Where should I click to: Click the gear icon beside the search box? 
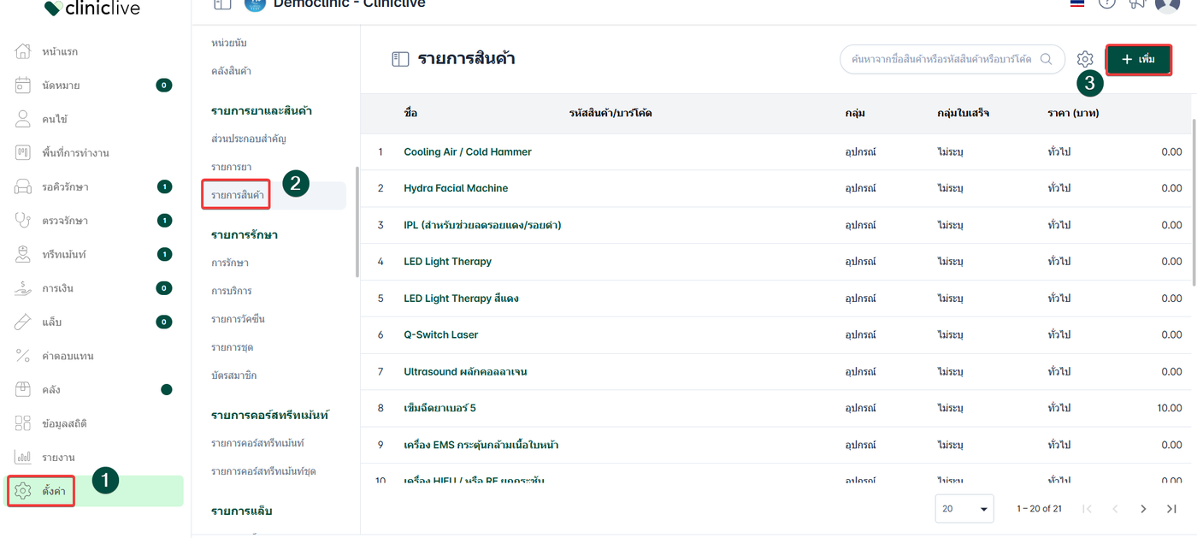point(1085,59)
